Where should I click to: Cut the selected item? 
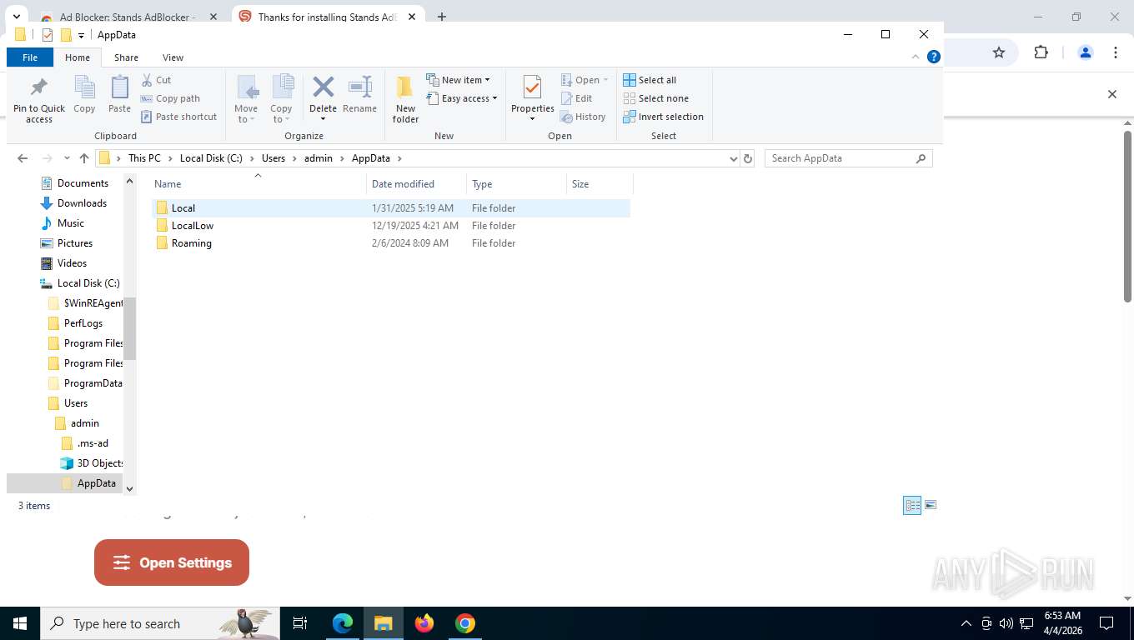point(156,80)
